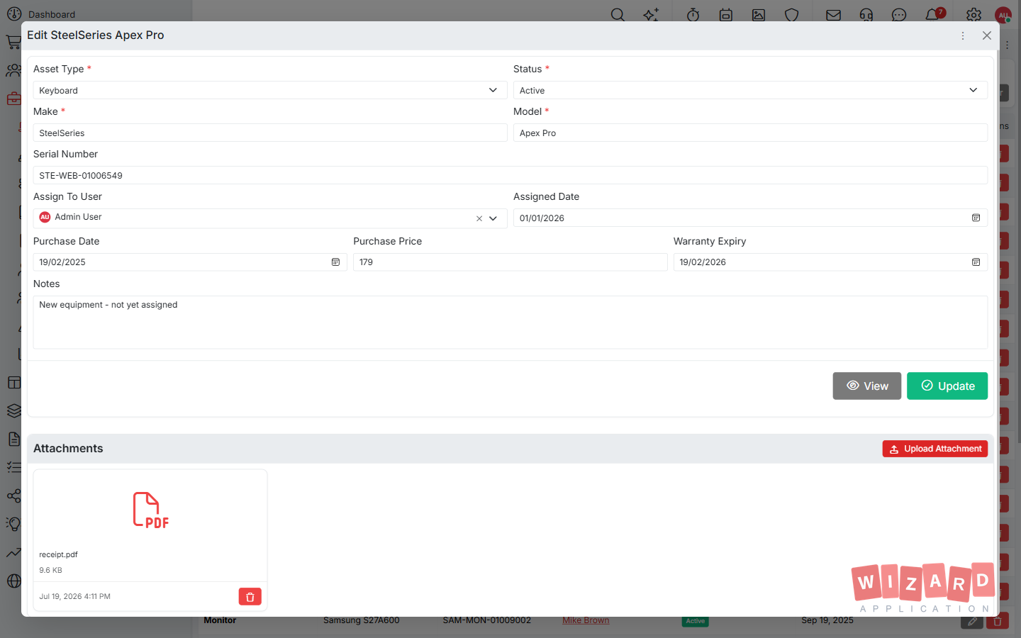Click the Dashboard sidebar icon
1021x638 pixels.
14,13
